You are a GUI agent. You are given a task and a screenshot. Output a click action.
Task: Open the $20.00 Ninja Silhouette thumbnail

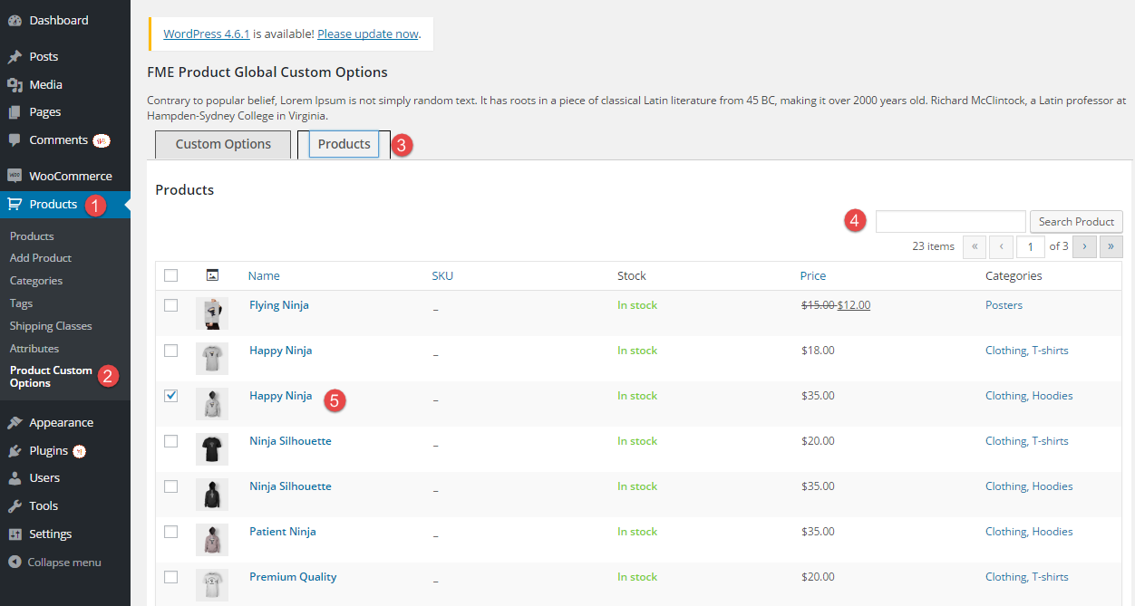pos(212,449)
